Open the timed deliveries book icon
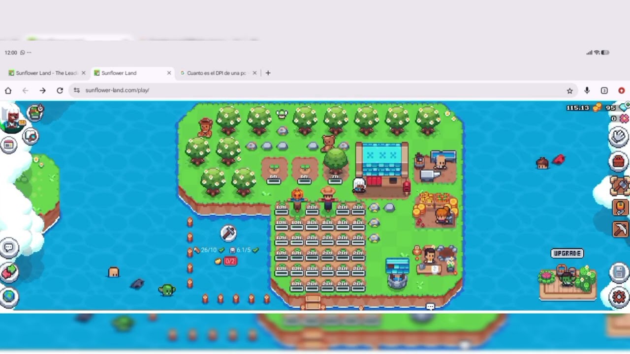The height and width of the screenshot is (354, 630). (35, 113)
